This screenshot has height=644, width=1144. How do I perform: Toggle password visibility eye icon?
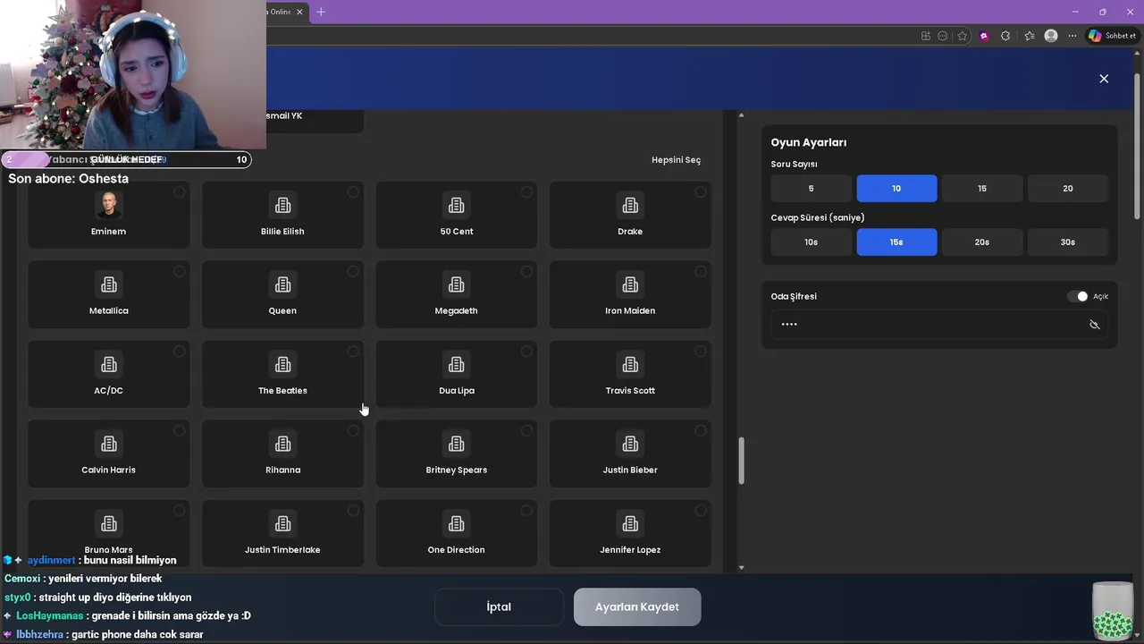click(x=1094, y=325)
